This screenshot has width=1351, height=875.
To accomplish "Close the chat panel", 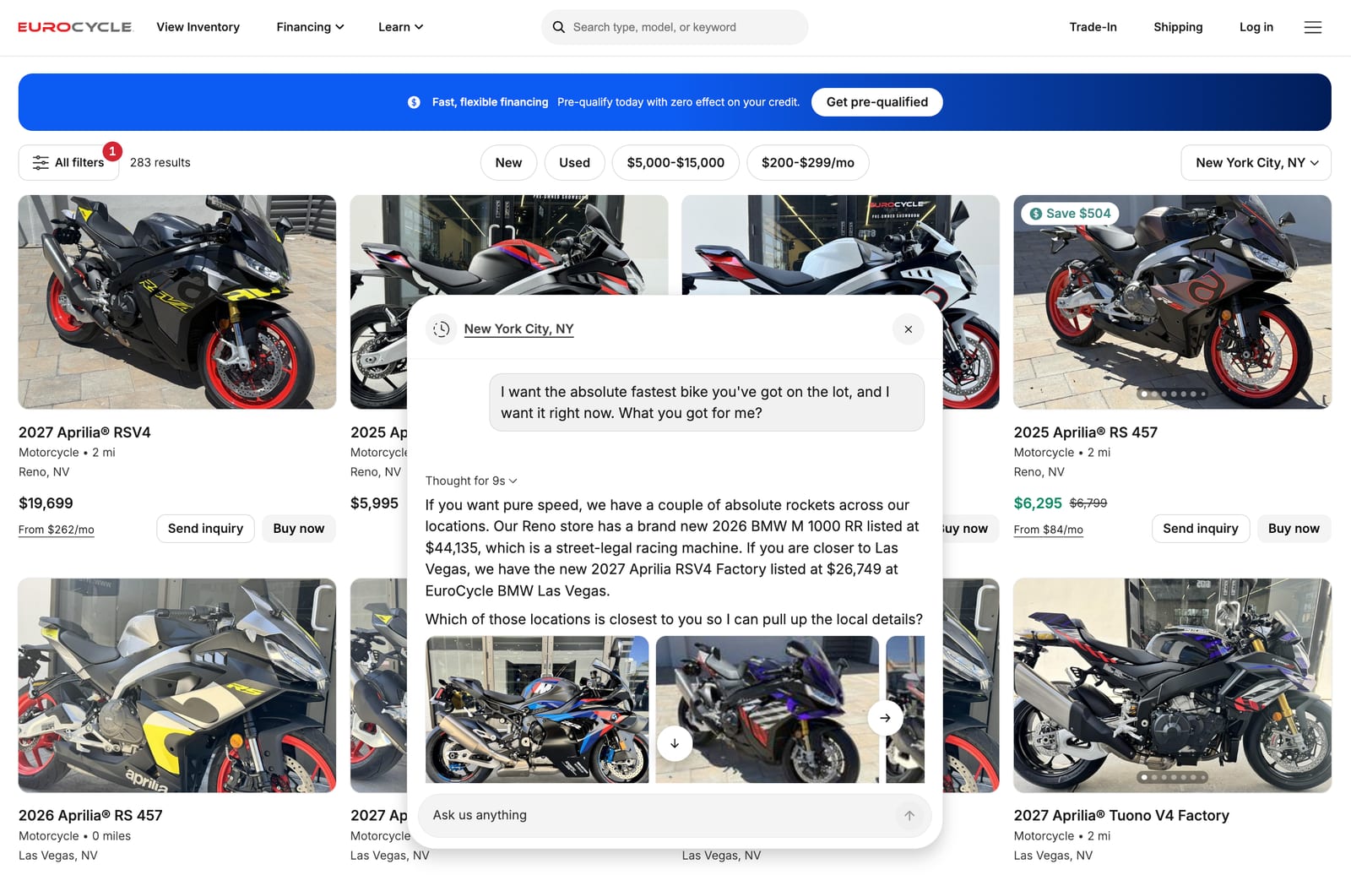I will 908,329.
